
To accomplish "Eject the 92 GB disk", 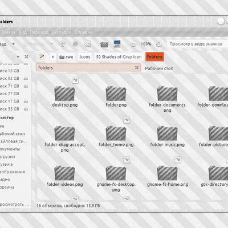I will 26,78.
